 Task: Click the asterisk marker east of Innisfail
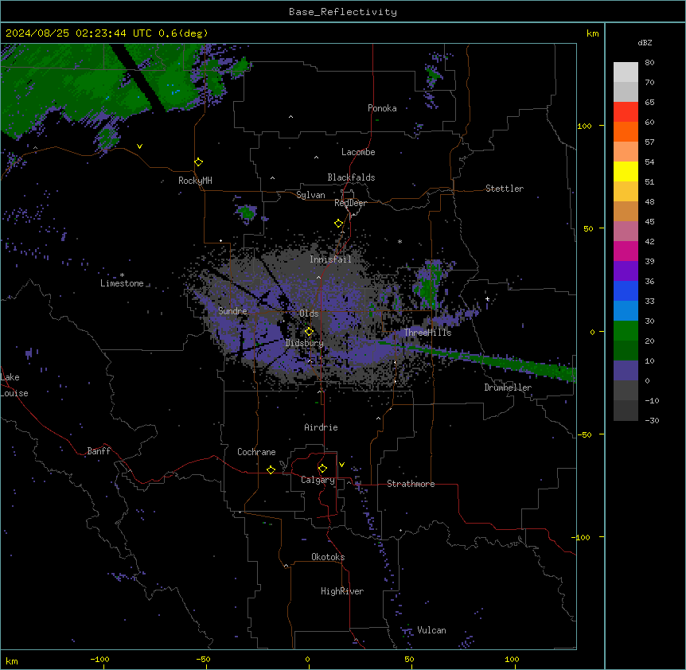400,242
